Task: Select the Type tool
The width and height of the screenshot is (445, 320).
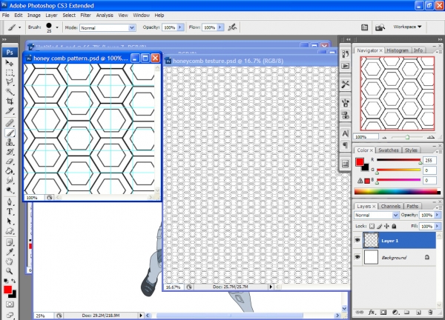Action: (x=10, y=211)
